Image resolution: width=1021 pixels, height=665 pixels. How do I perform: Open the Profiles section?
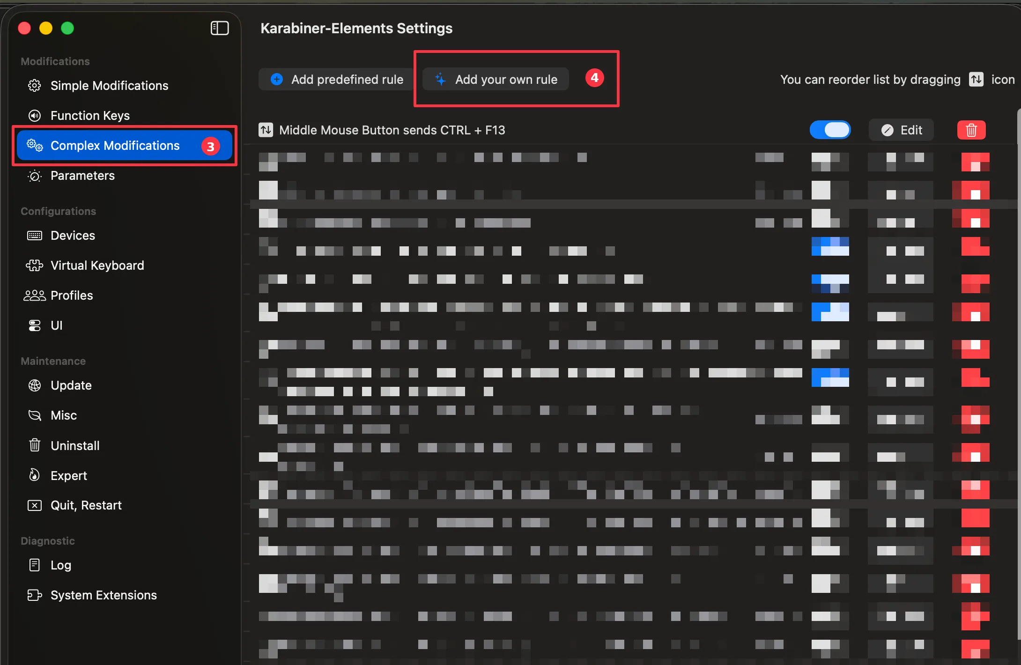point(71,295)
